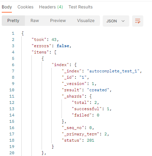Select the Raw view

tap(35, 21)
